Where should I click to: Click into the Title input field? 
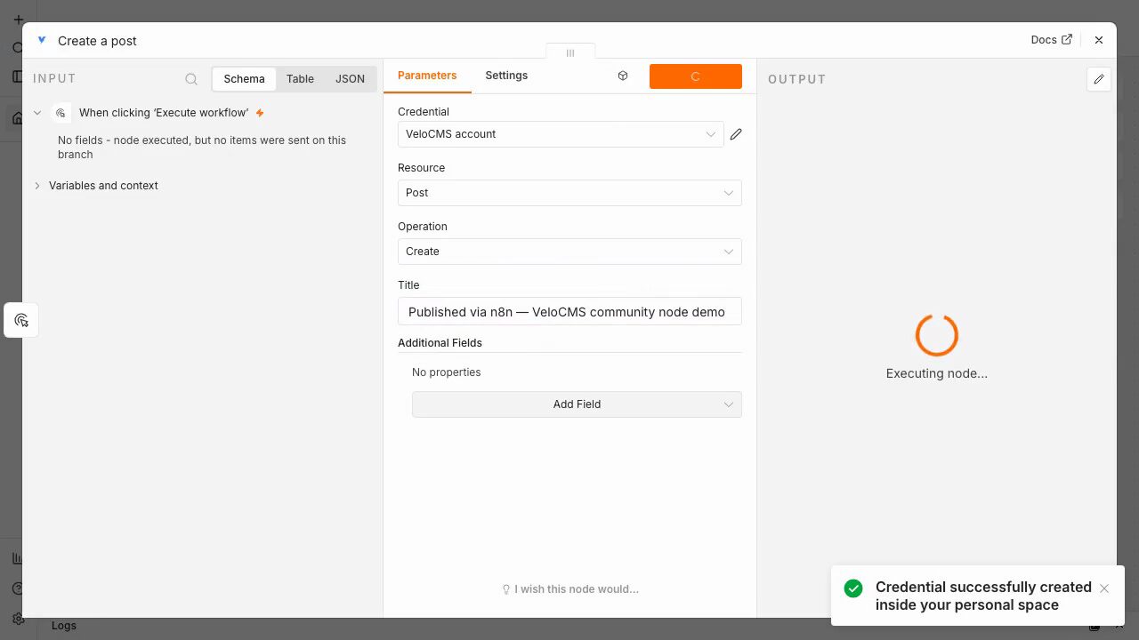pos(569,312)
